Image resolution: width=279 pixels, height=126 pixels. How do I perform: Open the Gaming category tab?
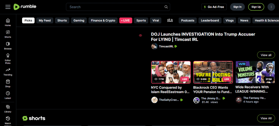[x=79, y=20]
